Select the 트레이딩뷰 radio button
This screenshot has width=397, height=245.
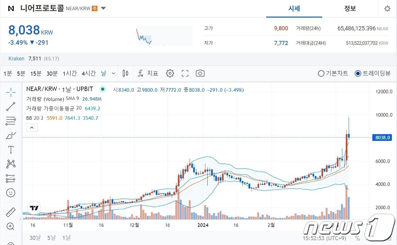point(358,73)
